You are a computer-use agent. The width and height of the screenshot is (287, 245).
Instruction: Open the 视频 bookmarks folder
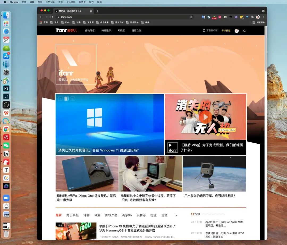tap(145, 22)
